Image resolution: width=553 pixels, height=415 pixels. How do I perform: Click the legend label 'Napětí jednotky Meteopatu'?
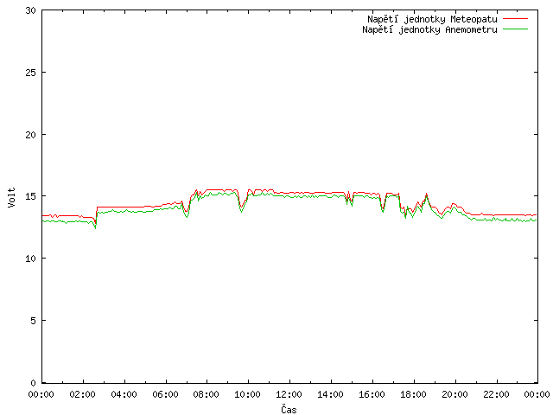(x=432, y=19)
